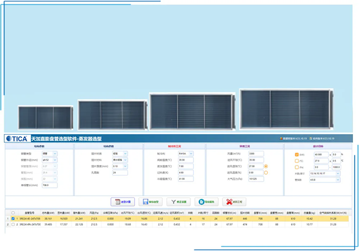Select the 进风湿球 radio button
This screenshot has width=359, height=251.
tap(266, 166)
